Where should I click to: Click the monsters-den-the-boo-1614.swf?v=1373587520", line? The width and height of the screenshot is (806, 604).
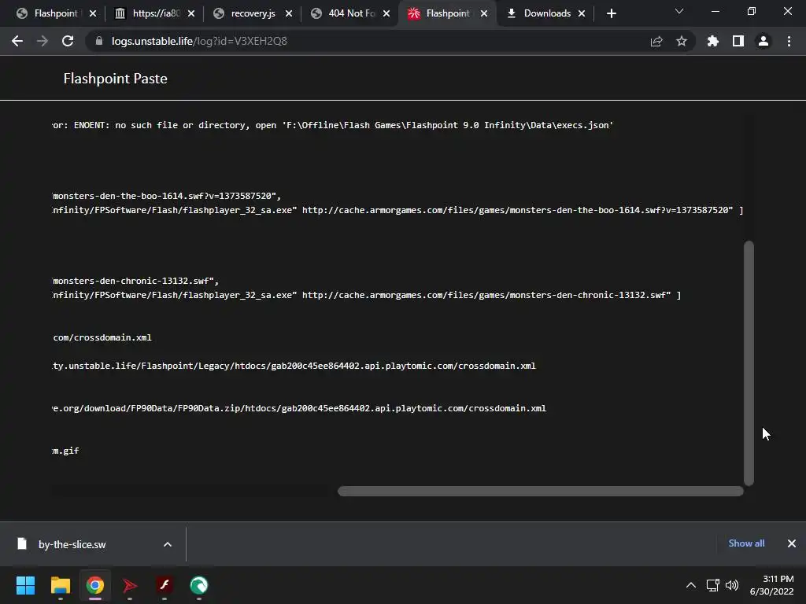coord(167,196)
